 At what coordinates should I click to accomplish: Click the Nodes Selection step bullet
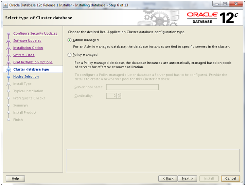point(8,77)
